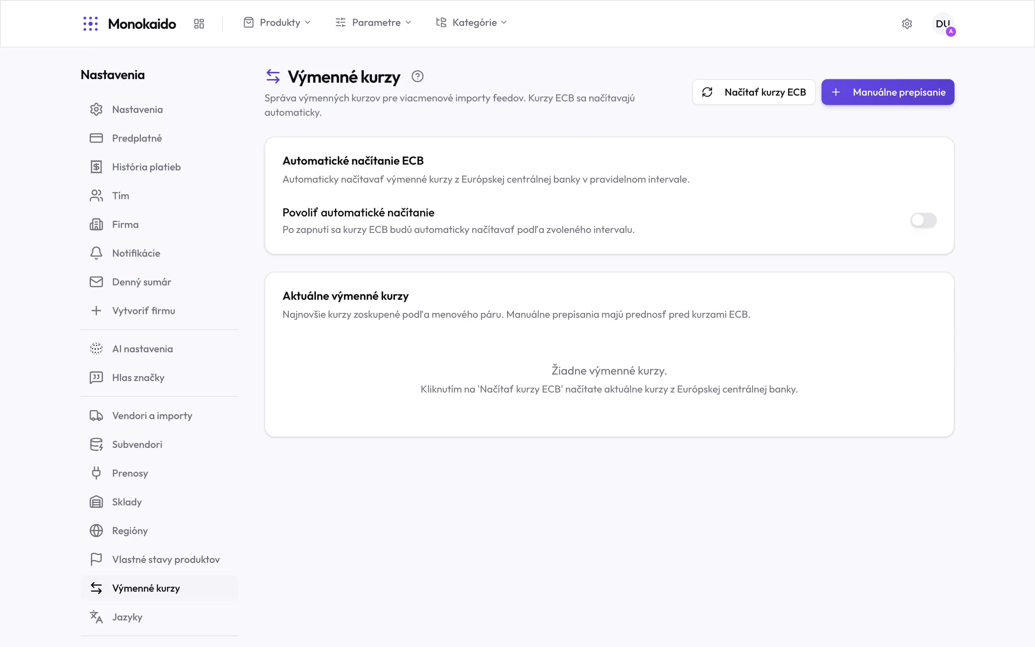Click the translate icon for Jazyky
This screenshot has height=647, width=1035.
pyautogui.click(x=96, y=617)
